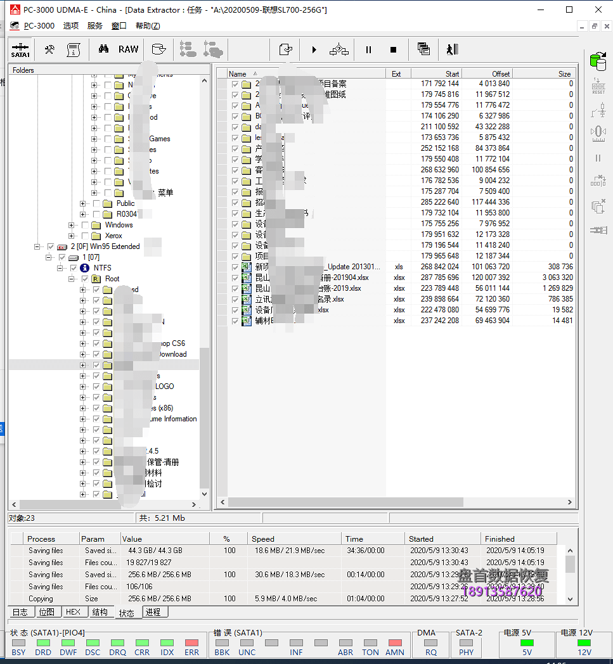The height and width of the screenshot is (664, 613).
Task: Click the red ERR status indicator
Action: 191,643
